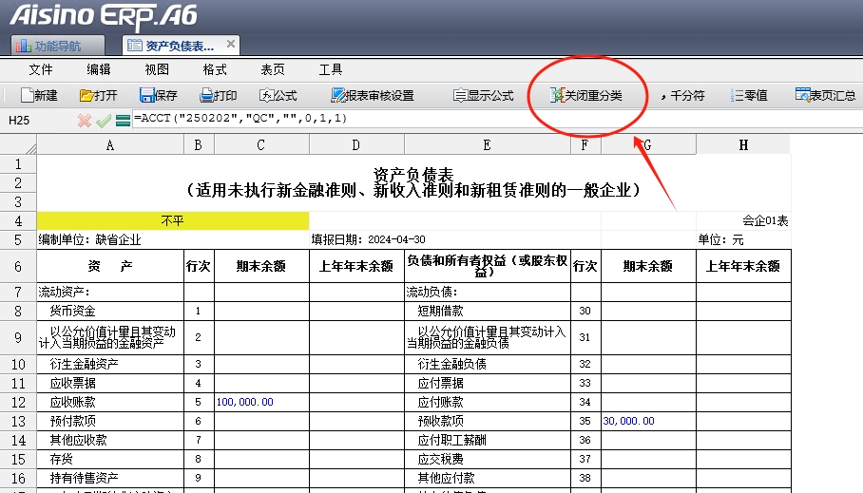Toggle 千分符 thousands separator
This screenshot has width=863, height=493.
[682, 96]
